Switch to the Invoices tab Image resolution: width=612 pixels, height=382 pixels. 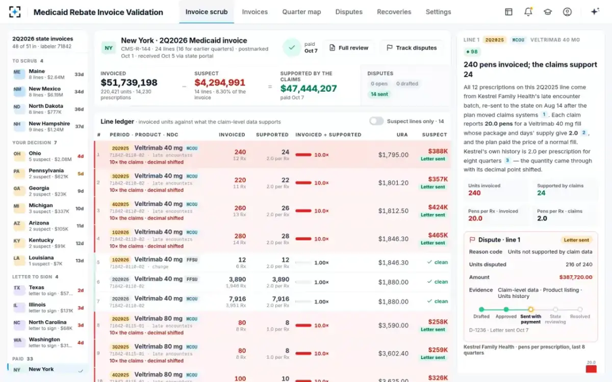(255, 12)
